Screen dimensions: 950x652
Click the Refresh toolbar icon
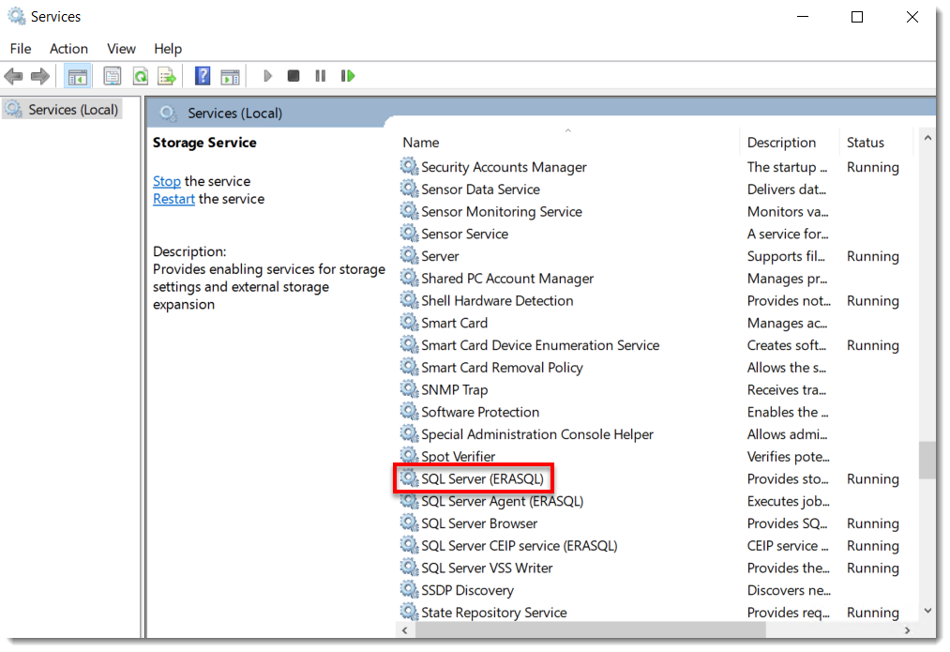pos(141,76)
